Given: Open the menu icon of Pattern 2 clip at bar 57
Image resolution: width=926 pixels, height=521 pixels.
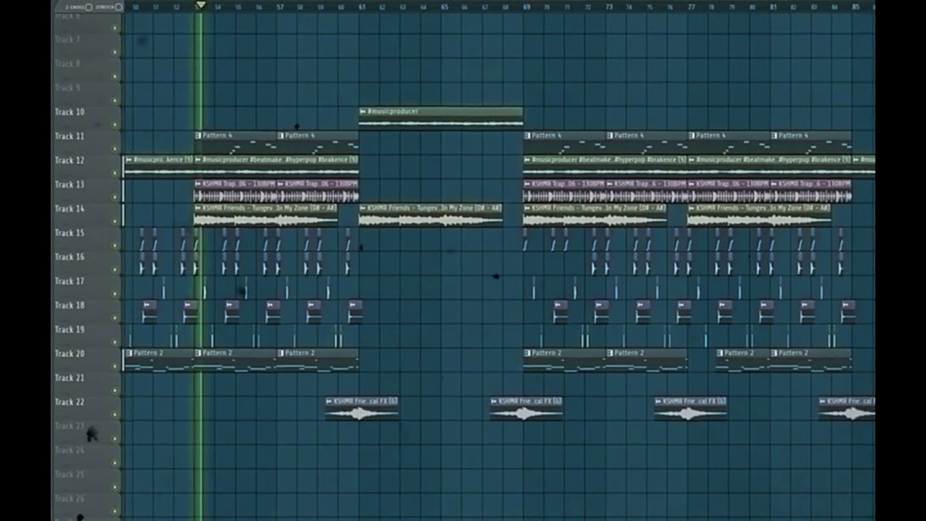Looking at the screenshot, I should tap(281, 353).
